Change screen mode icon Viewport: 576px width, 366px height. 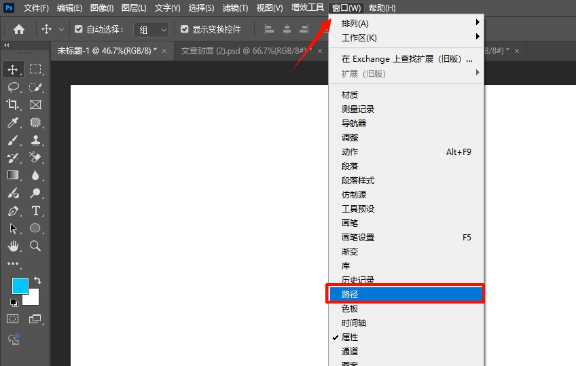coord(35,318)
